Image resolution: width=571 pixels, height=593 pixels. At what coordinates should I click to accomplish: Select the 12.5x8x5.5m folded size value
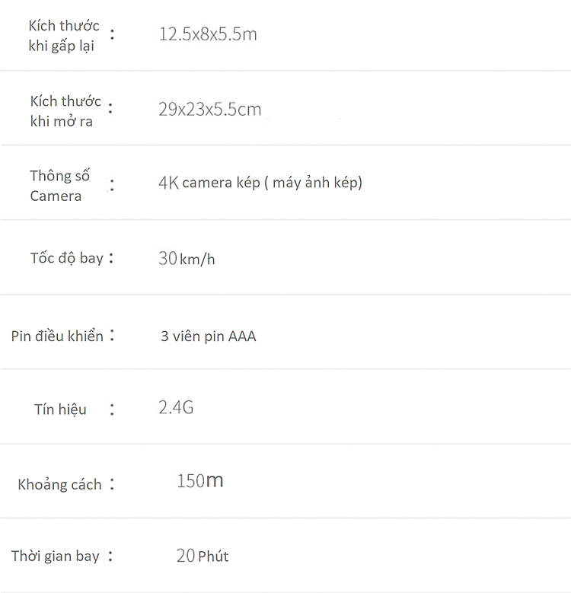click(x=208, y=34)
